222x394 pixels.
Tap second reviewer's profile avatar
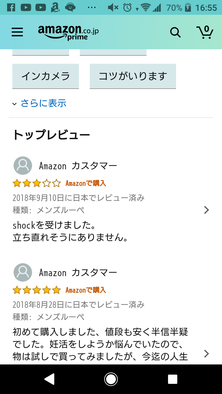[x=23, y=272]
